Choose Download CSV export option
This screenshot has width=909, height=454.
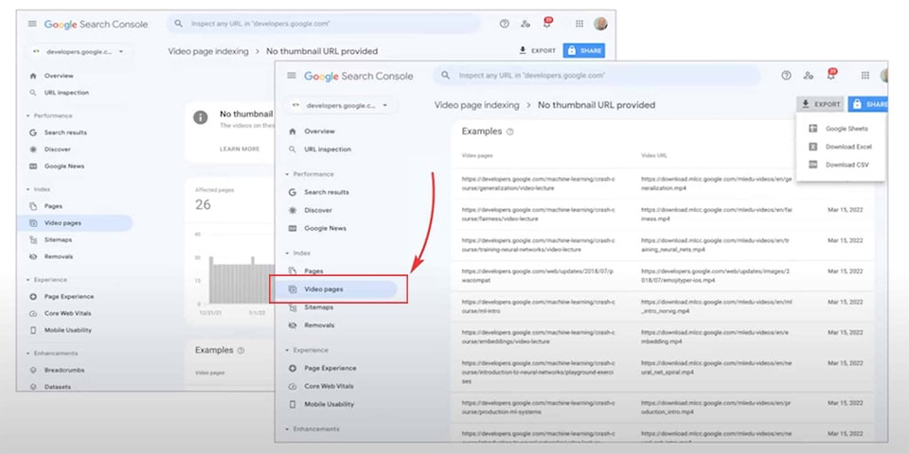click(x=840, y=165)
